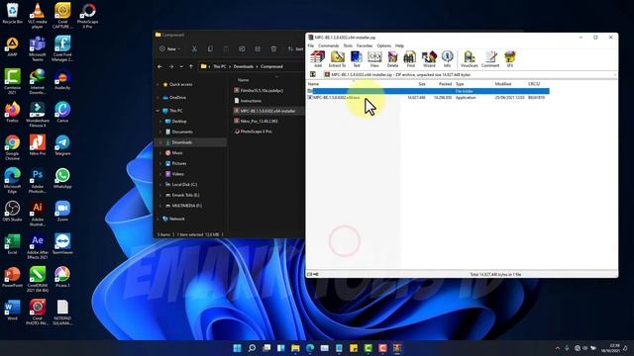
Task: Select Videos in Explorer sidebar
Action: click(x=178, y=174)
